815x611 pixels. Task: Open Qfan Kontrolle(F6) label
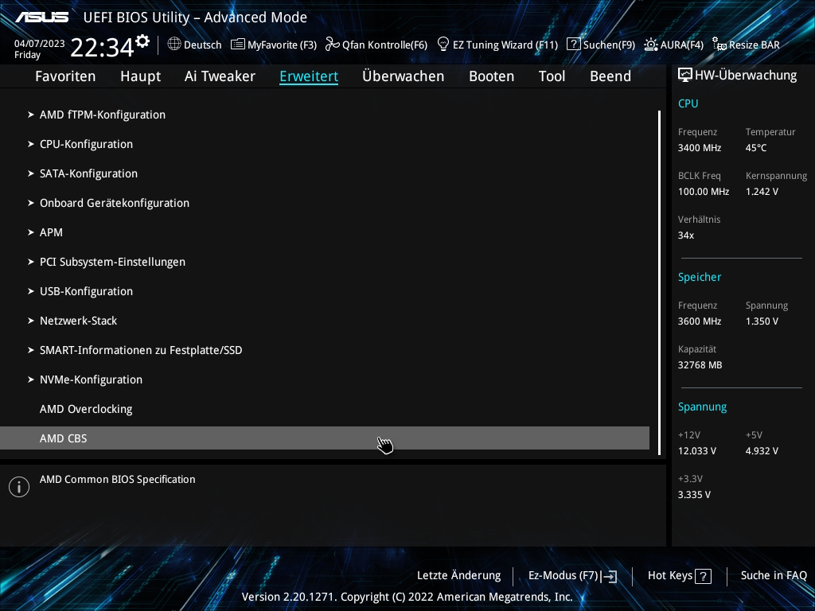click(384, 45)
